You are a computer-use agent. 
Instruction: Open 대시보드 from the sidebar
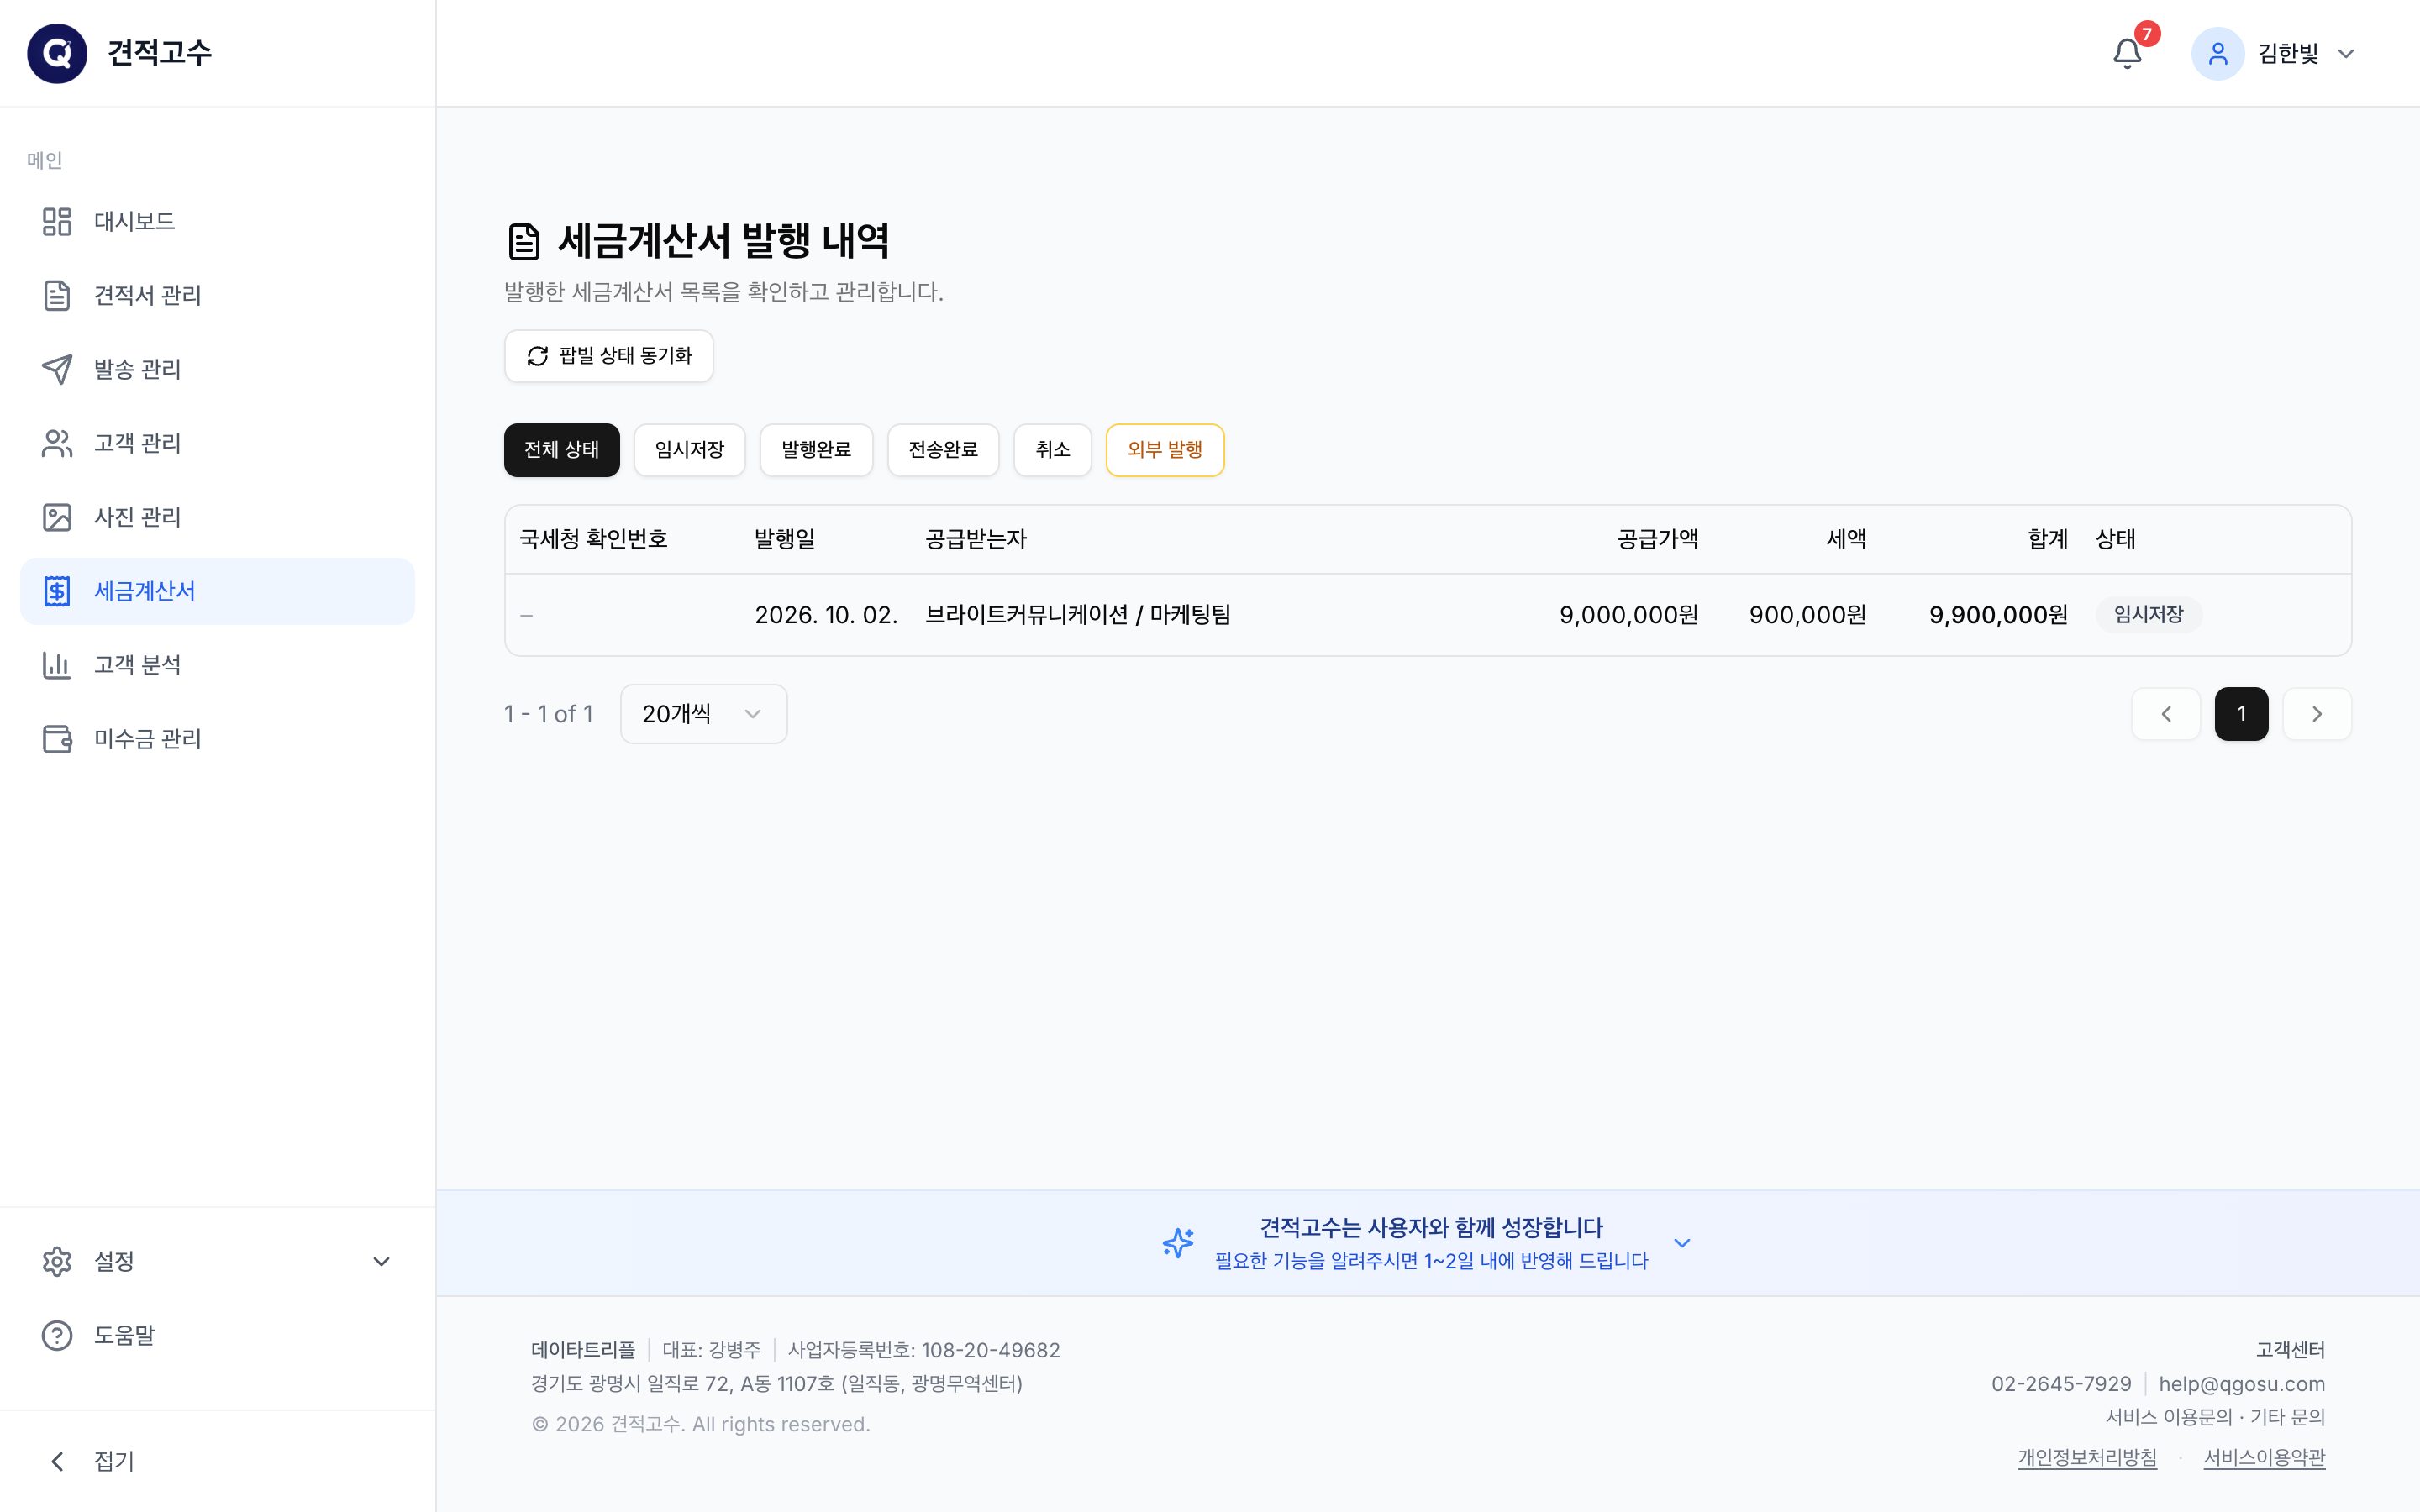pos(217,221)
